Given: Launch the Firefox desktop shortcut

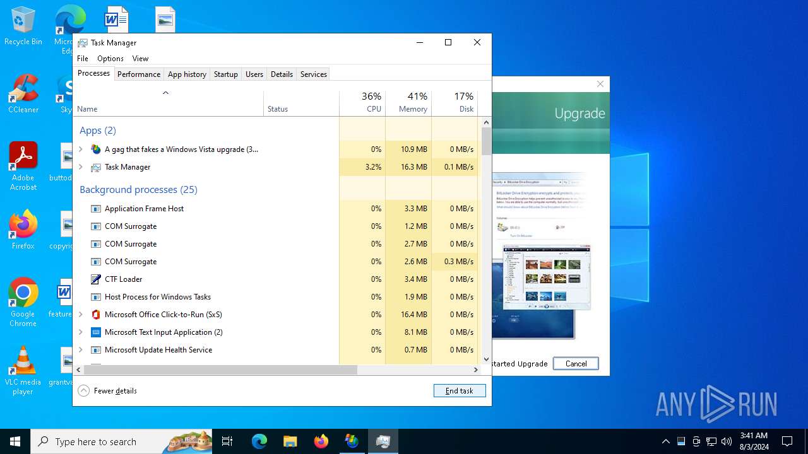Looking at the screenshot, I should 23,230.
